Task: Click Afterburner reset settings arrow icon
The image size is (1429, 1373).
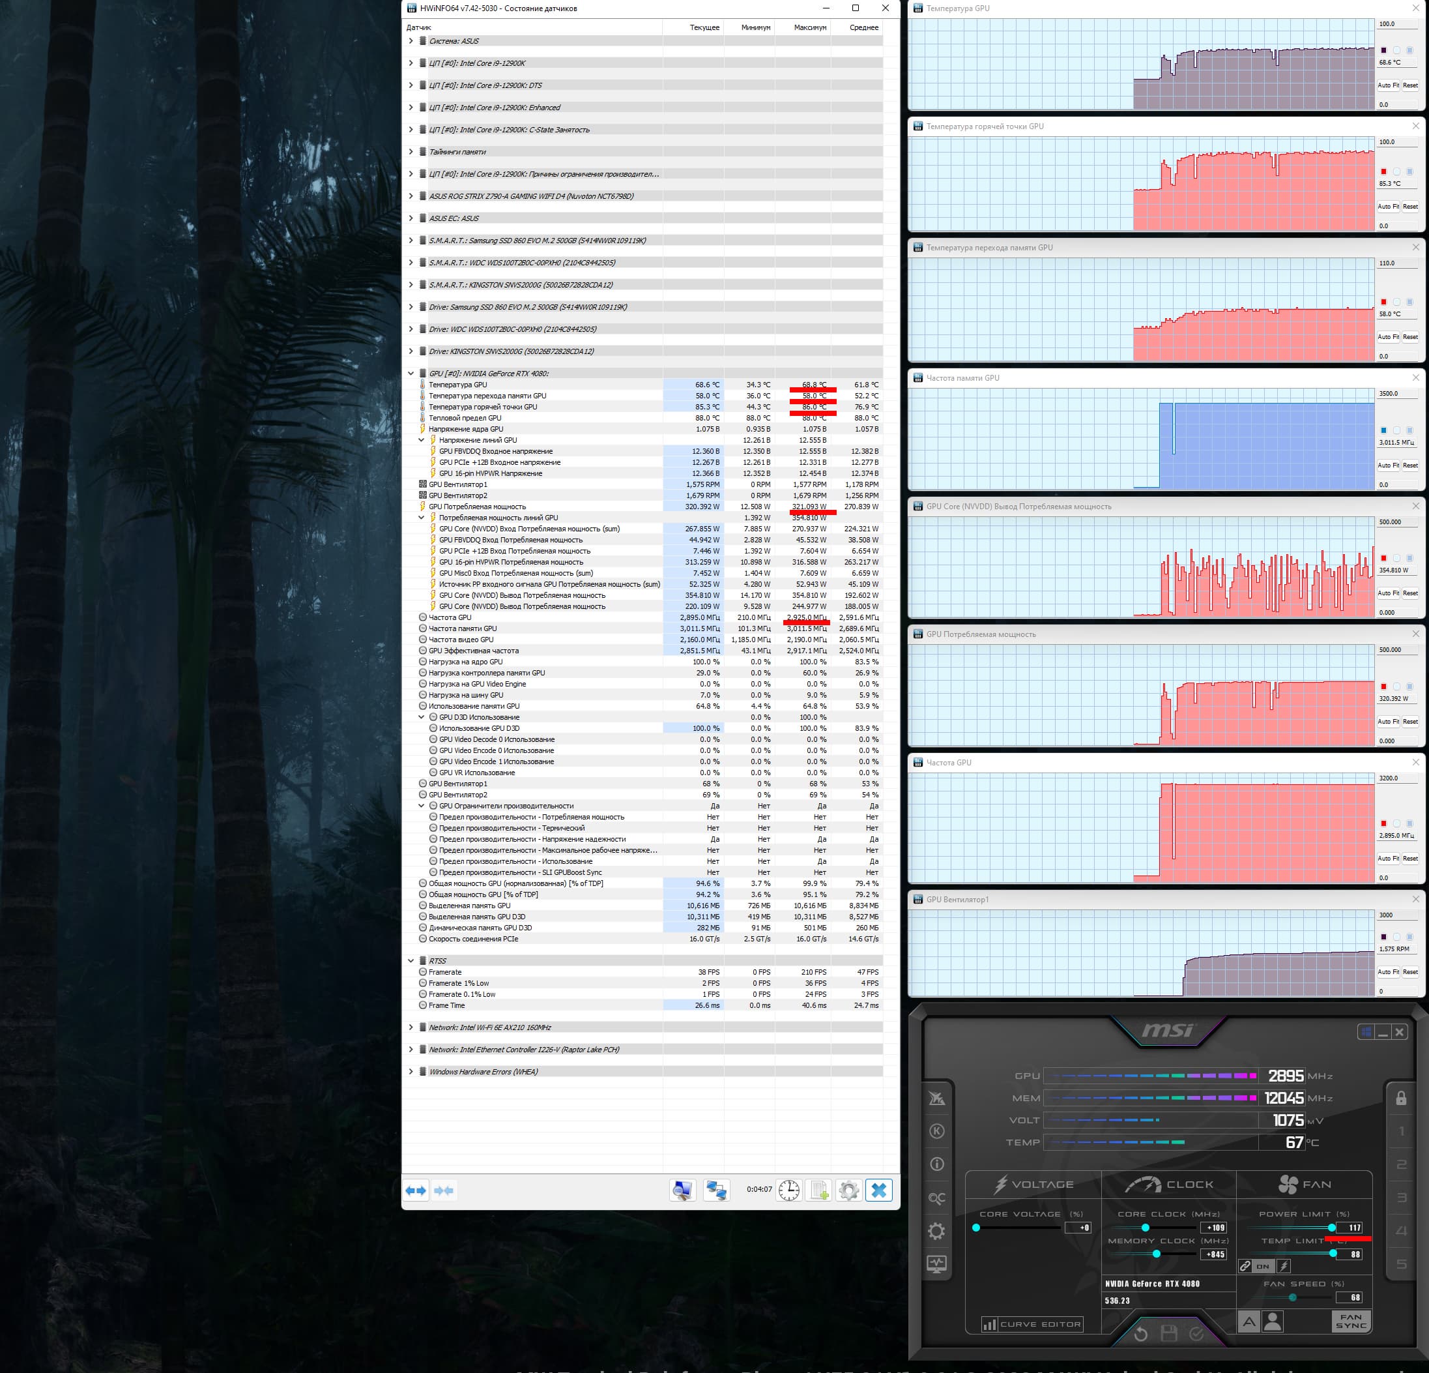Action: click(1141, 1335)
